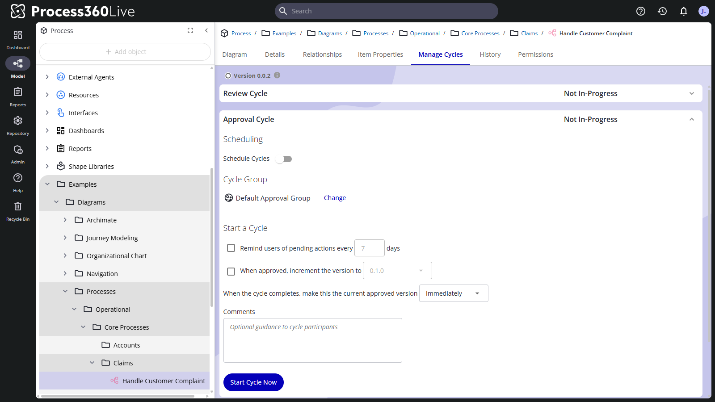The height and width of the screenshot is (402, 715).
Task: Click the Default Approval Group icon
Action: click(229, 198)
